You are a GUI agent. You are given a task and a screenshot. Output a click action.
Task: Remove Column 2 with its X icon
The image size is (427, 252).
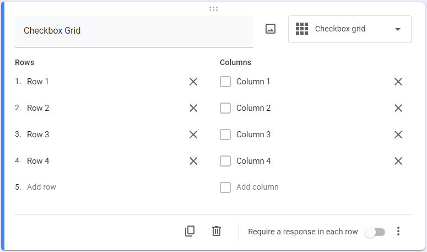click(x=398, y=108)
